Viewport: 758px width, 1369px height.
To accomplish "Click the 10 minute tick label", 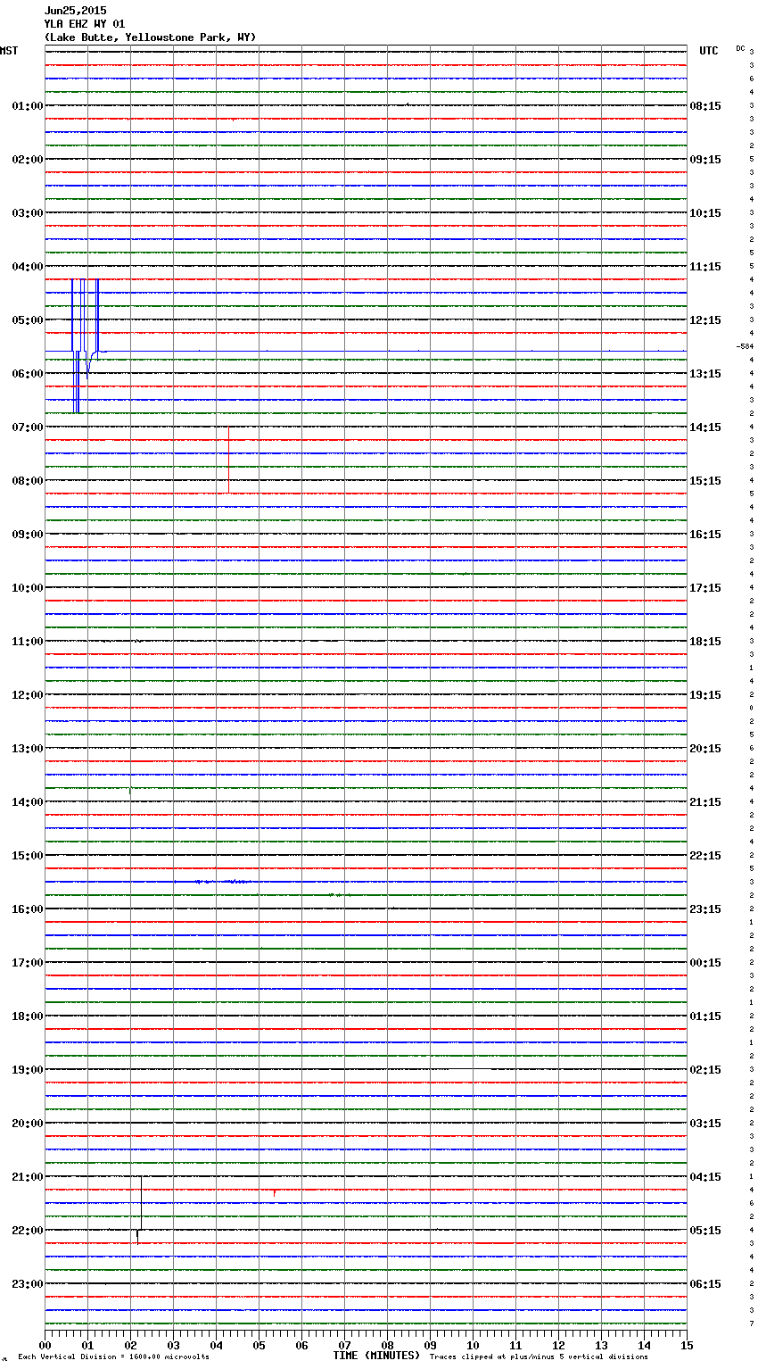I will 473,1344.
